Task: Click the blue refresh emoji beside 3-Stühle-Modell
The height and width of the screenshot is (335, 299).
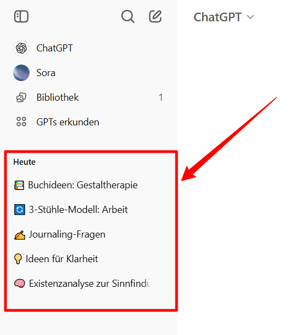Action: (x=20, y=210)
